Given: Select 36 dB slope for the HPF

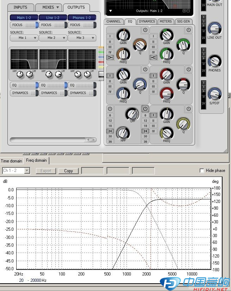Looking at the screenshot, I should tap(110, 142).
